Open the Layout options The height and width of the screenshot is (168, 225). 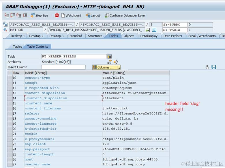(93, 15)
